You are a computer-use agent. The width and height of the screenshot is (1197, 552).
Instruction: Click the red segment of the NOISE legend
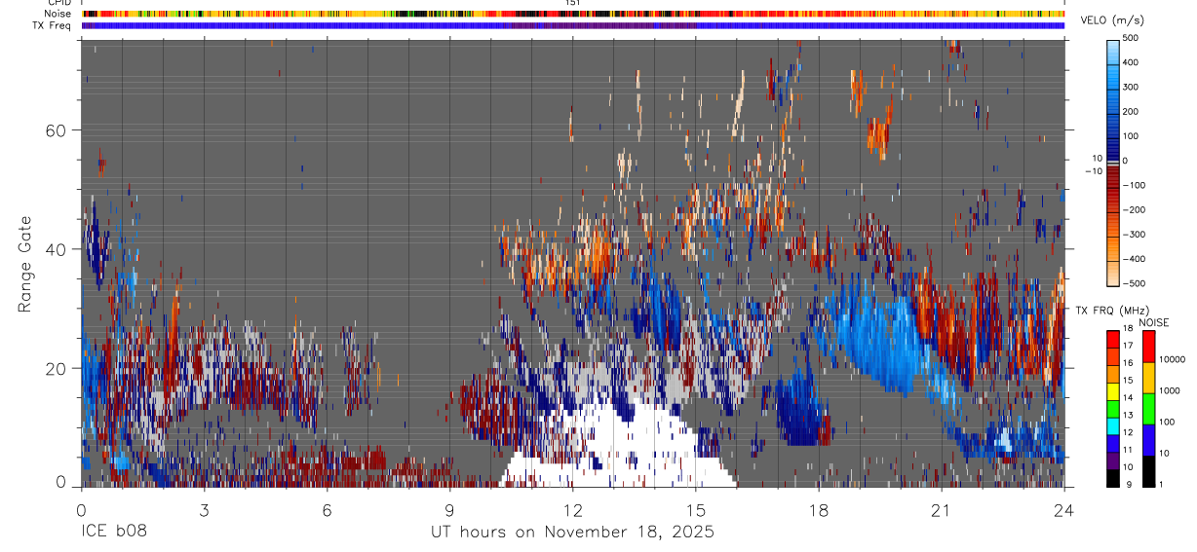click(x=1149, y=347)
